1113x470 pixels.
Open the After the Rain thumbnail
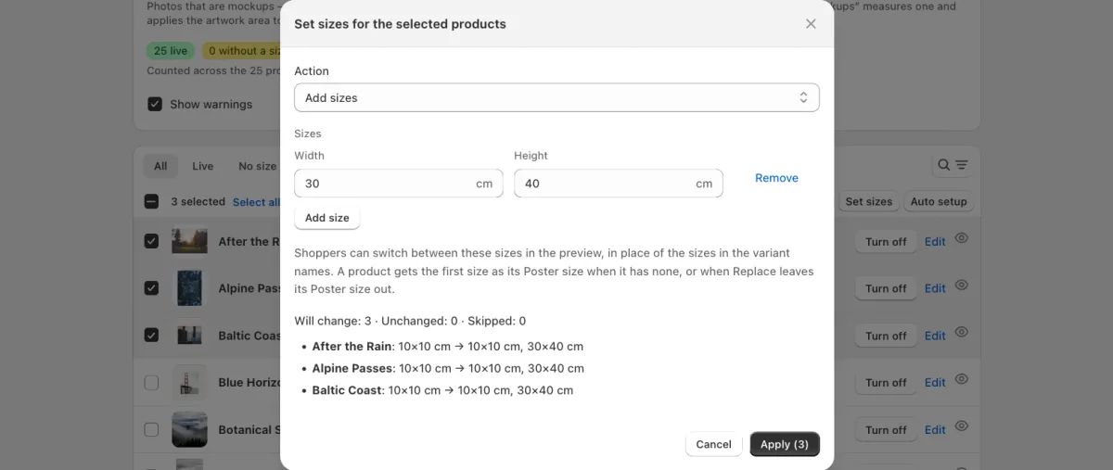pyautogui.click(x=189, y=241)
